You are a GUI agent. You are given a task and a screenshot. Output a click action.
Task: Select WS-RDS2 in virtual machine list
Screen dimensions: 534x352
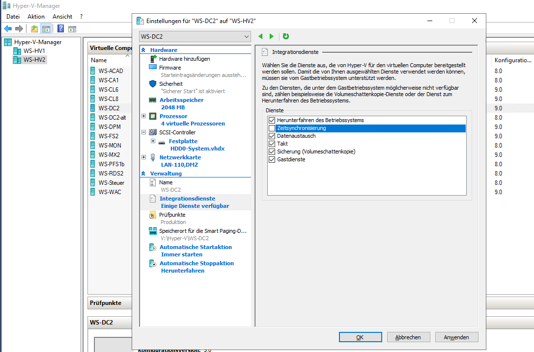pyautogui.click(x=111, y=173)
